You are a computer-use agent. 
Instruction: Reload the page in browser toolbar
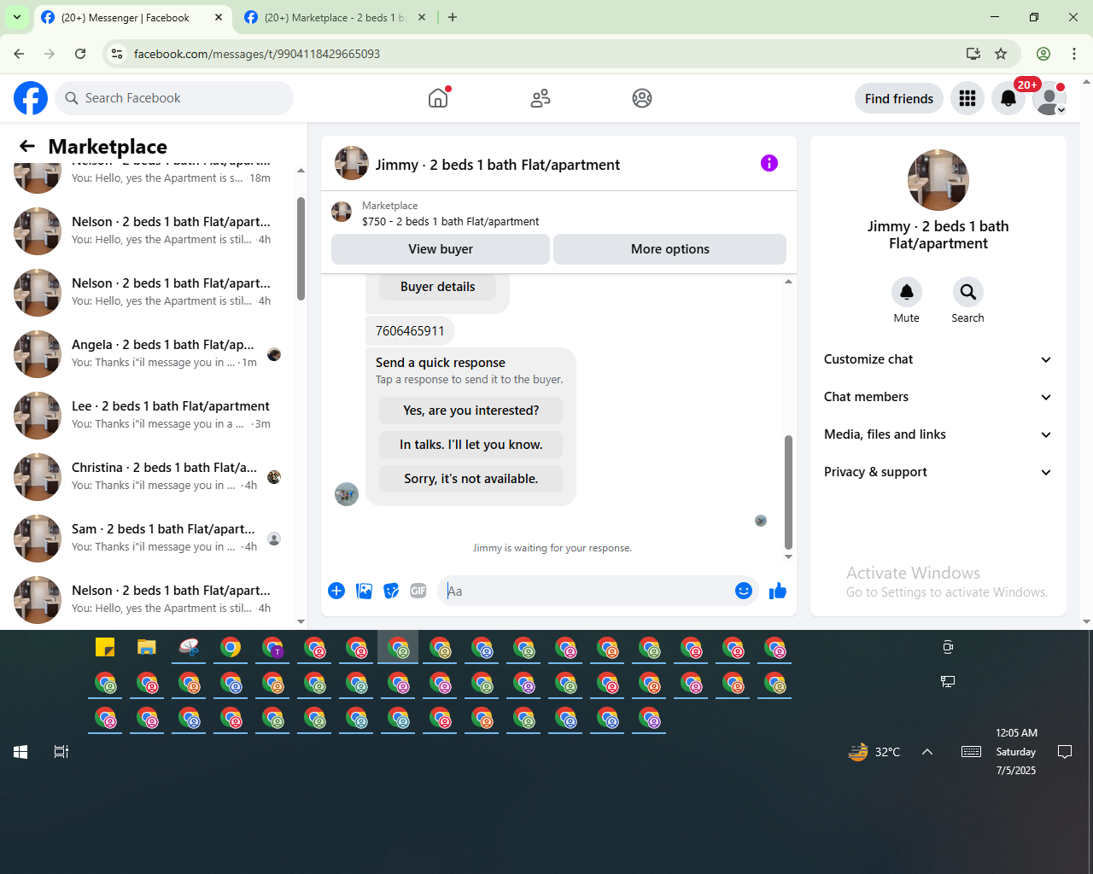pos(80,54)
